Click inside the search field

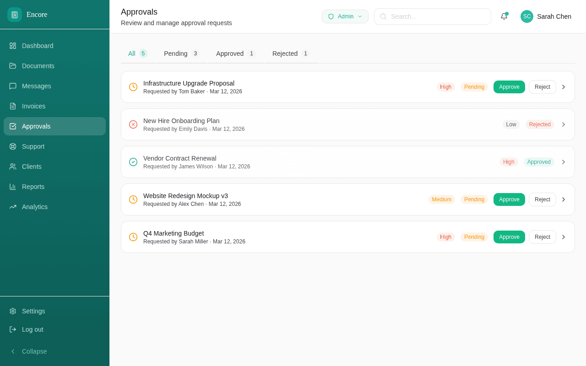(432, 16)
